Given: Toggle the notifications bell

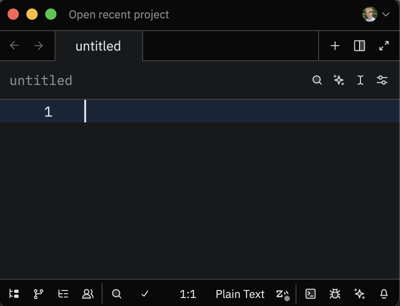Looking at the screenshot, I should [x=384, y=294].
